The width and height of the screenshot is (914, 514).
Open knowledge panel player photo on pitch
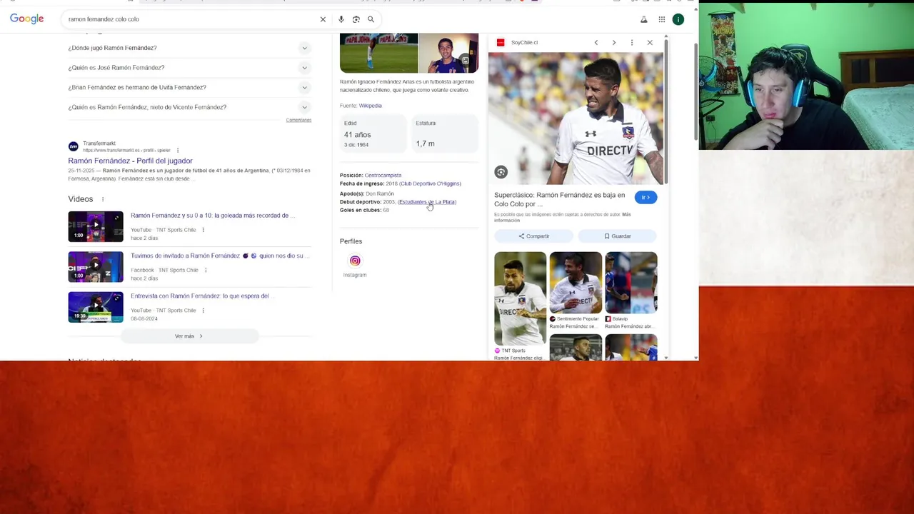tap(378, 53)
